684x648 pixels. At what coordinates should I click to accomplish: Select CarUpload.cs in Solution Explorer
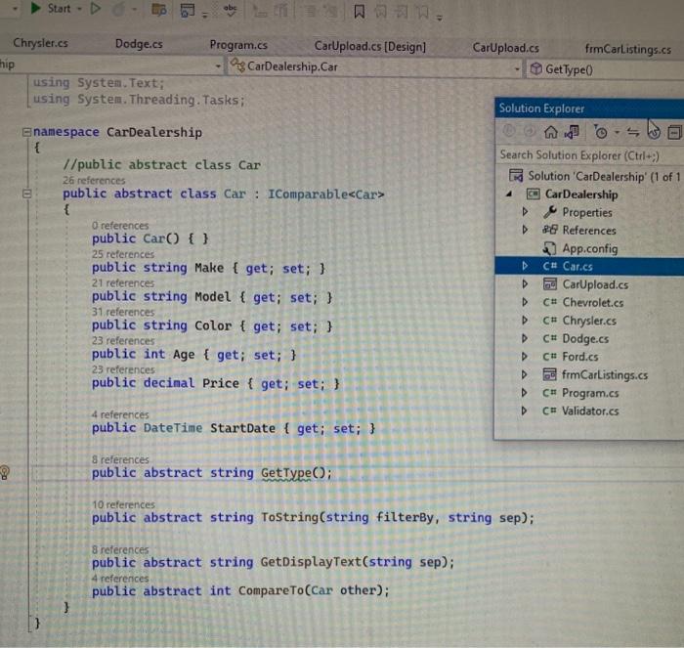(x=595, y=284)
